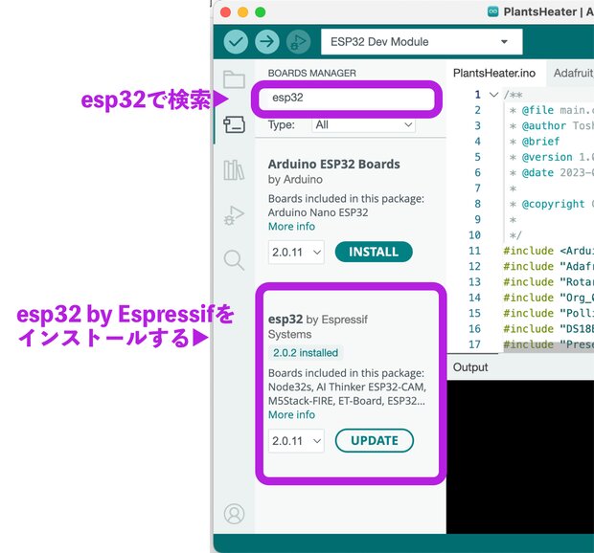Click the BOARDS MANAGER heading
This screenshot has width=594, height=553.
tap(311, 74)
